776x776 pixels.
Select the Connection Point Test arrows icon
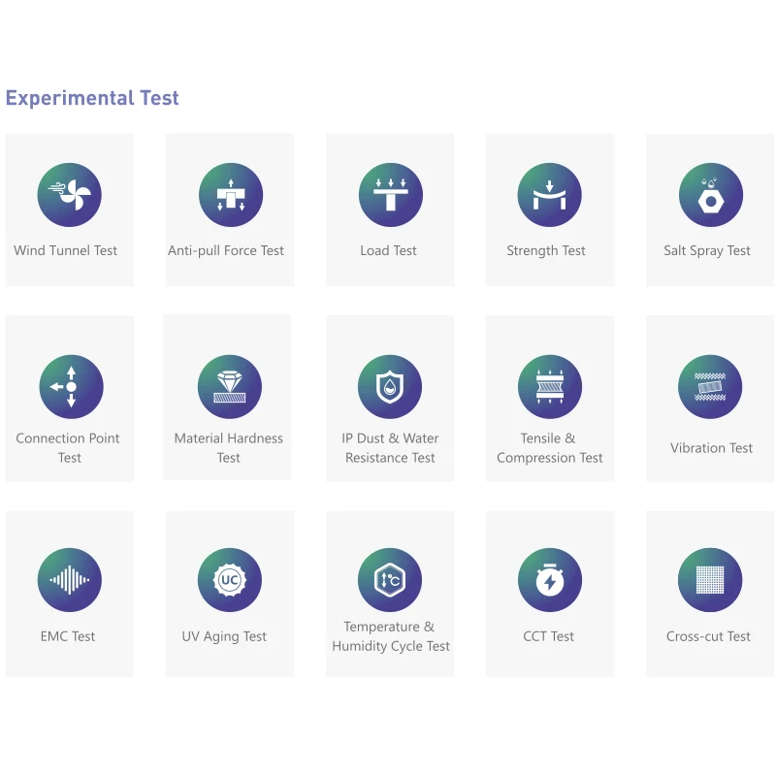(x=71, y=387)
